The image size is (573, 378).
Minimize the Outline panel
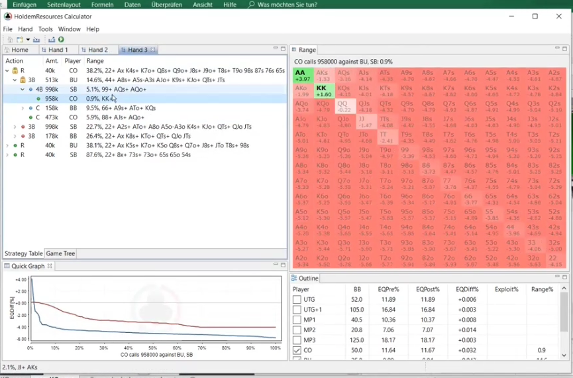point(557,277)
